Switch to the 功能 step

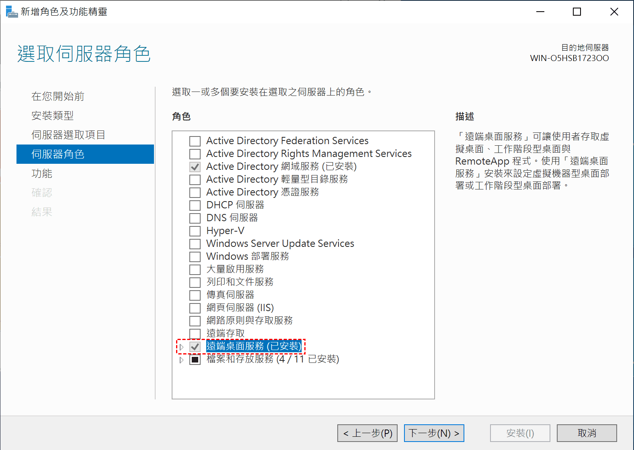[x=42, y=173]
